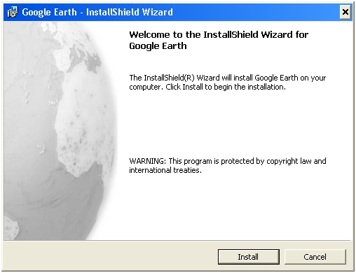This screenshot has width=356, height=273.
Task: Click the blank button bar left of Install
Action: [110, 257]
